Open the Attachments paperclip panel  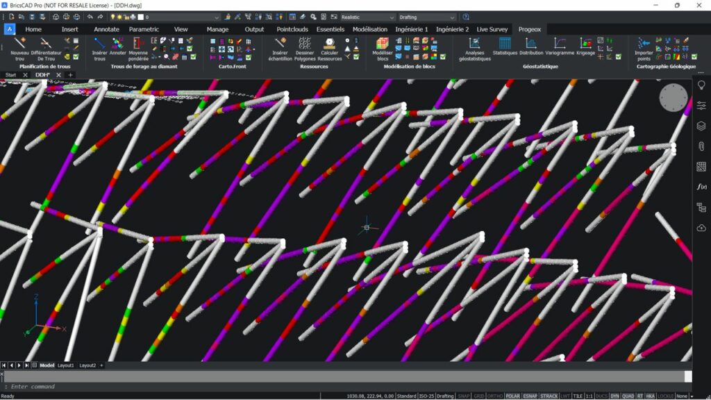pos(701,146)
